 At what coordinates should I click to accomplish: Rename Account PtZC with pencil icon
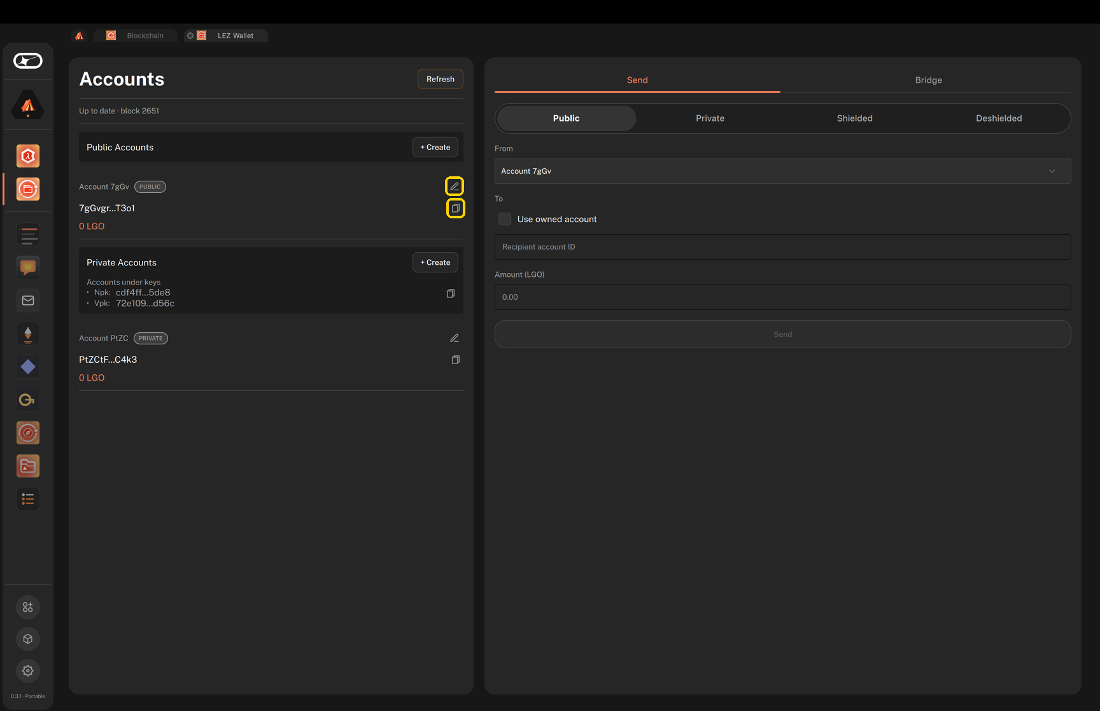[x=455, y=338]
